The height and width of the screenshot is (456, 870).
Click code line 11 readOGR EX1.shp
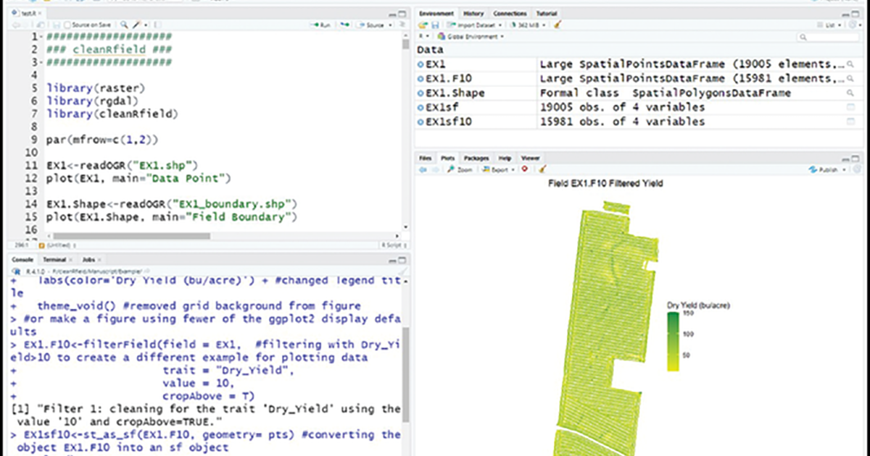tap(123, 165)
